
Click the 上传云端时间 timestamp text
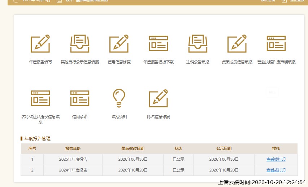coord(262,182)
